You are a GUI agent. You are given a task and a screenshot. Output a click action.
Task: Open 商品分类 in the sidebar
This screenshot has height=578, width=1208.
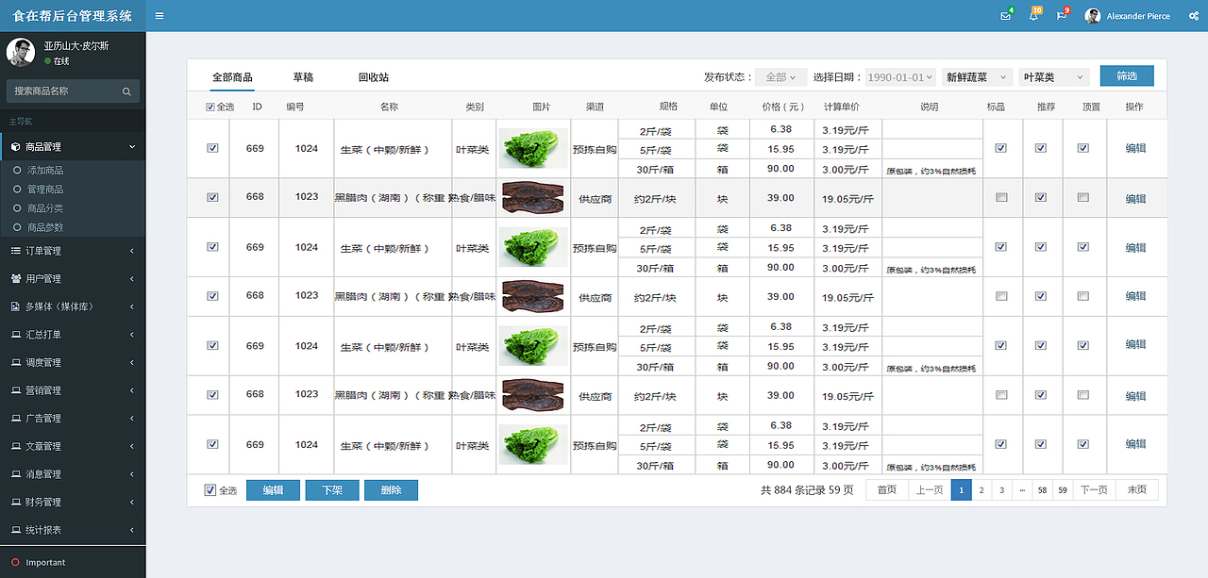(45, 208)
